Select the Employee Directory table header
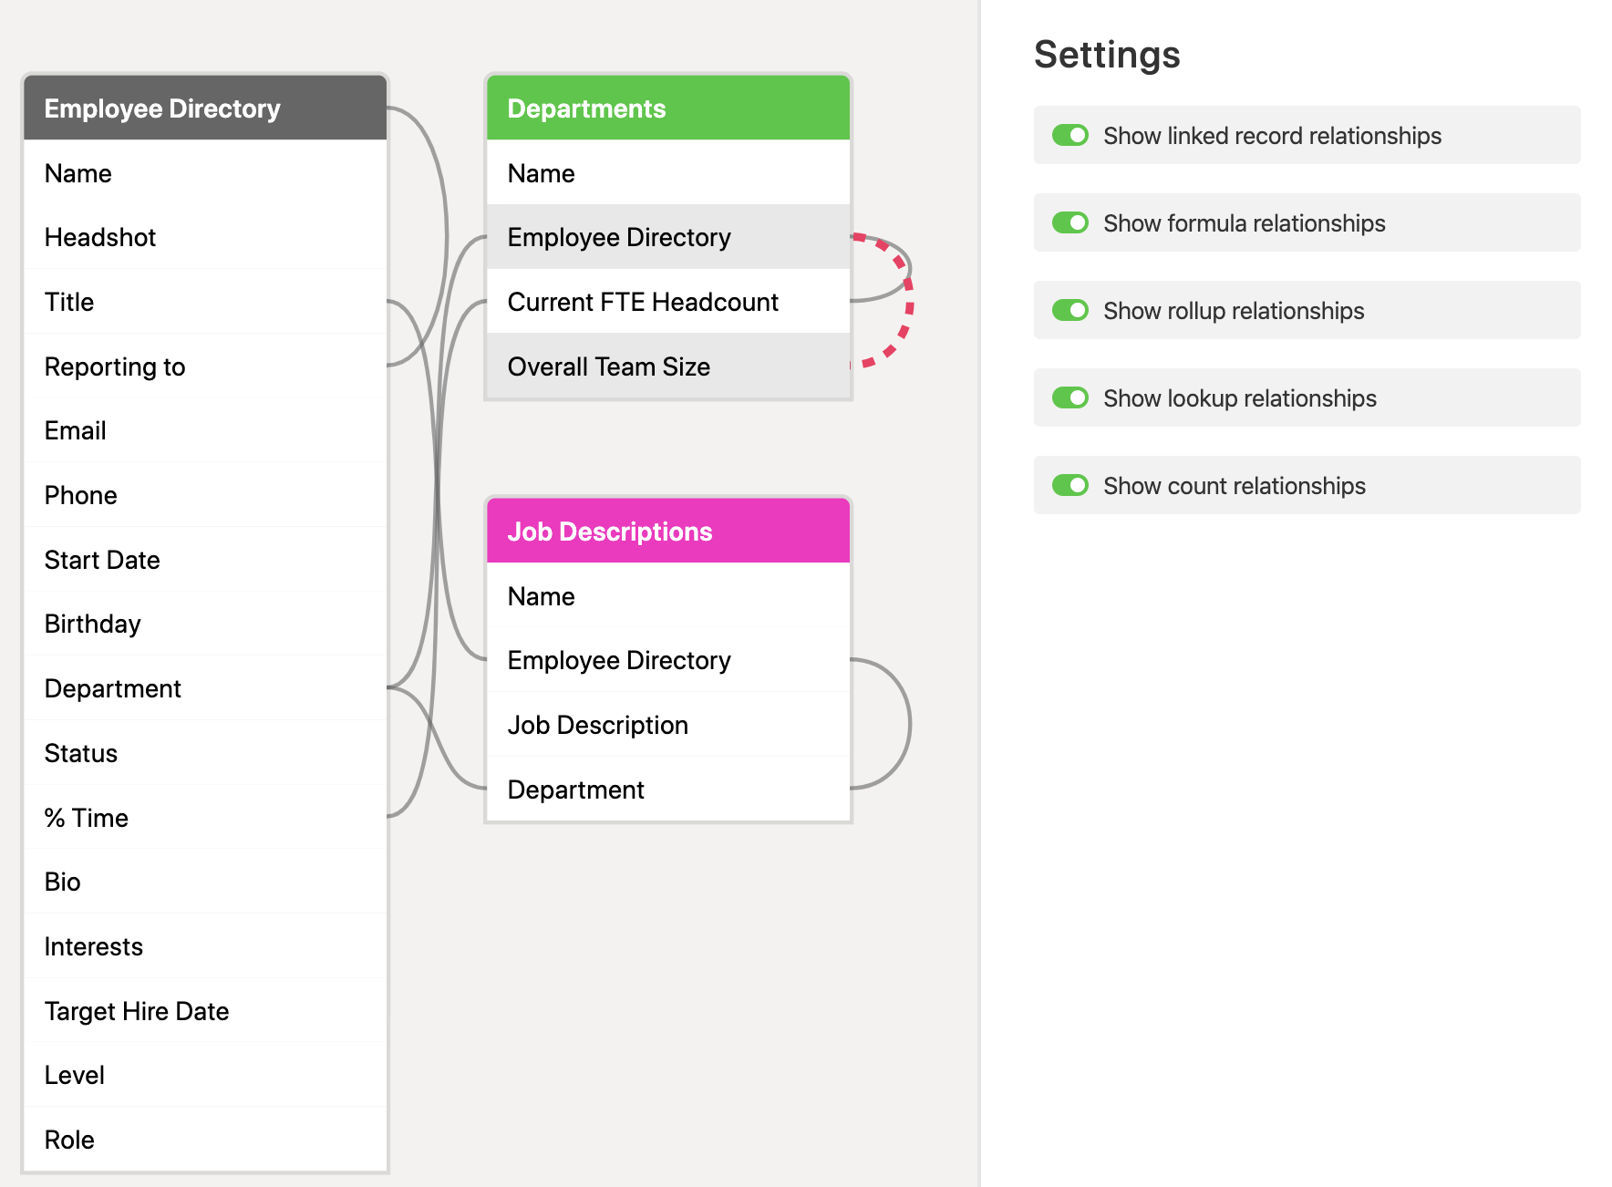Image resolution: width=1612 pixels, height=1187 pixels. (205, 108)
